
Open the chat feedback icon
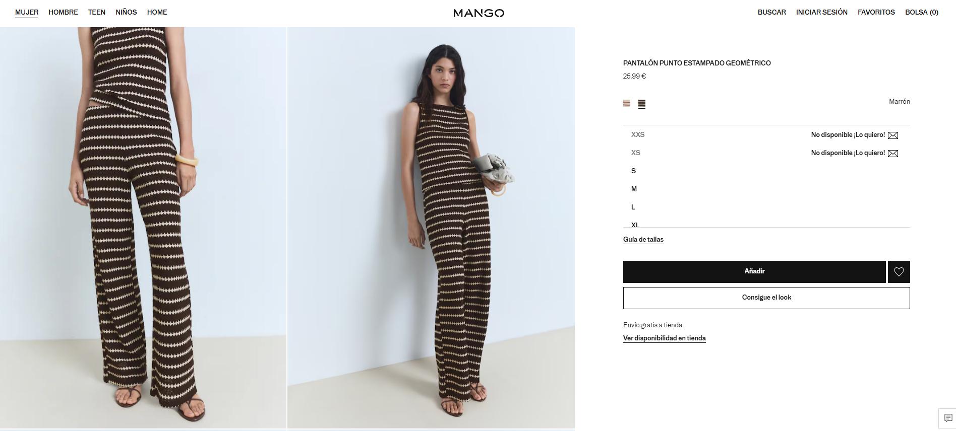[948, 418]
